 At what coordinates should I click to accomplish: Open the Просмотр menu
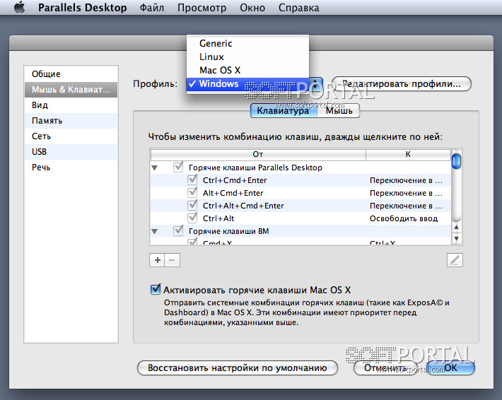click(202, 7)
